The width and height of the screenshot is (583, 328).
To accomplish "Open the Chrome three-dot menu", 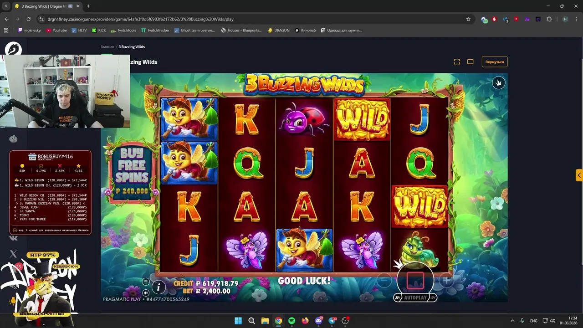I will (x=577, y=19).
